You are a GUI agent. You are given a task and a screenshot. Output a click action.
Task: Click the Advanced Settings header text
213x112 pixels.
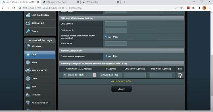[x=40, y=40]
